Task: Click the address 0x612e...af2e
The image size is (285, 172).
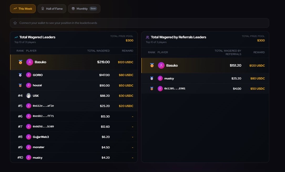Action: pyautogui.click(x=43, y=106)
